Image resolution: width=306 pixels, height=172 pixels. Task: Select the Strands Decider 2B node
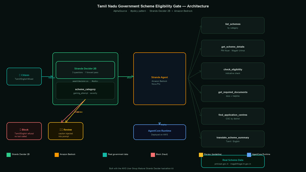[x=85, y=70]
